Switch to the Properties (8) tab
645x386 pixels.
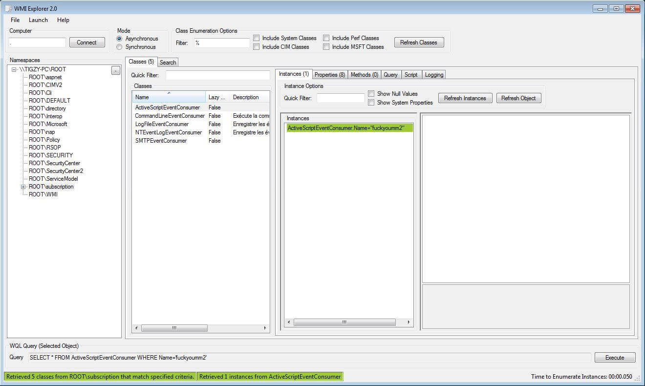pos(329,75)
